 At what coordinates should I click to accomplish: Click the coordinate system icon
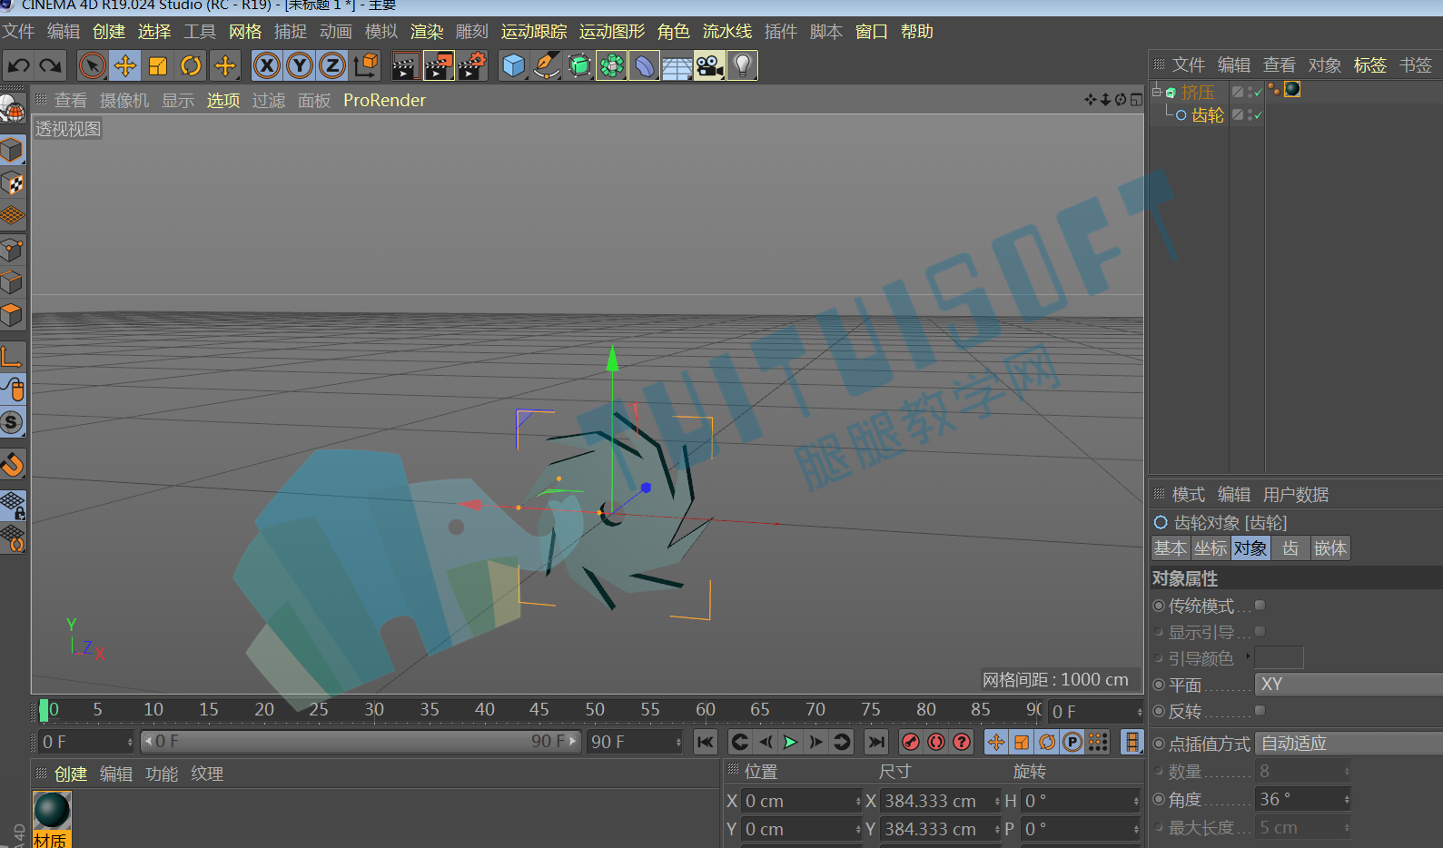(366, 65)
